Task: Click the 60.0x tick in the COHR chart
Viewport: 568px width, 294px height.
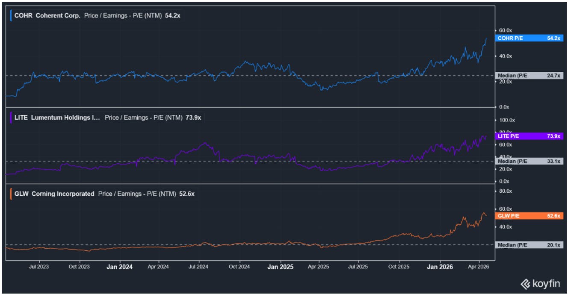Action: click(506, 30)
